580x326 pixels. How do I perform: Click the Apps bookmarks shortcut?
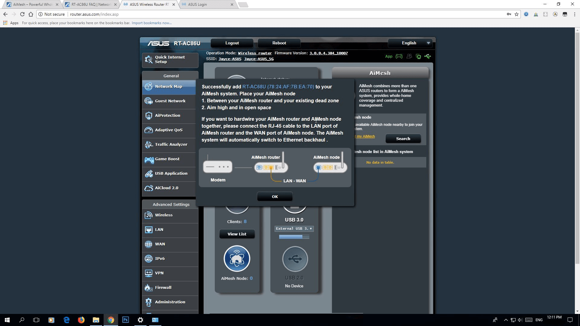[11, 23]
